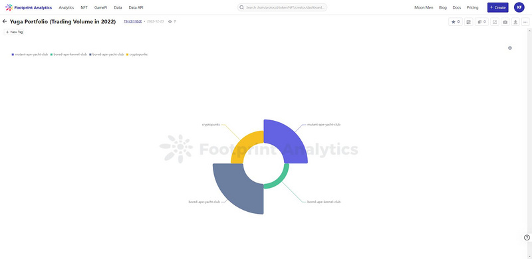This screenshot has width=532, height=259.
Task: Toggle cryptopunks legend entry
Action: (x=137, y=54)
